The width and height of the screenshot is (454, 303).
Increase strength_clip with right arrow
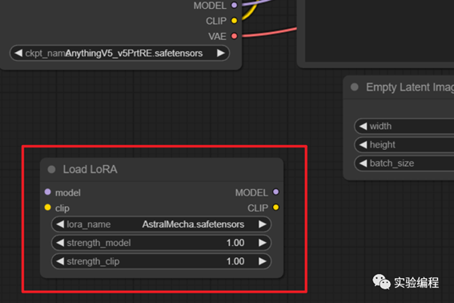[x=263, y=261]
